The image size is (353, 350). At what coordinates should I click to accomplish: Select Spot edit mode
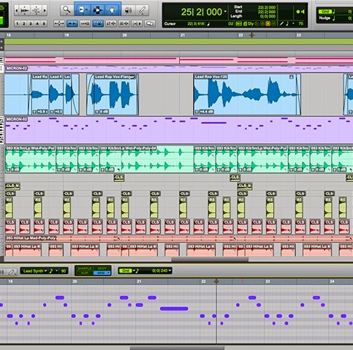pyautogui.click(x=102, y=268)
